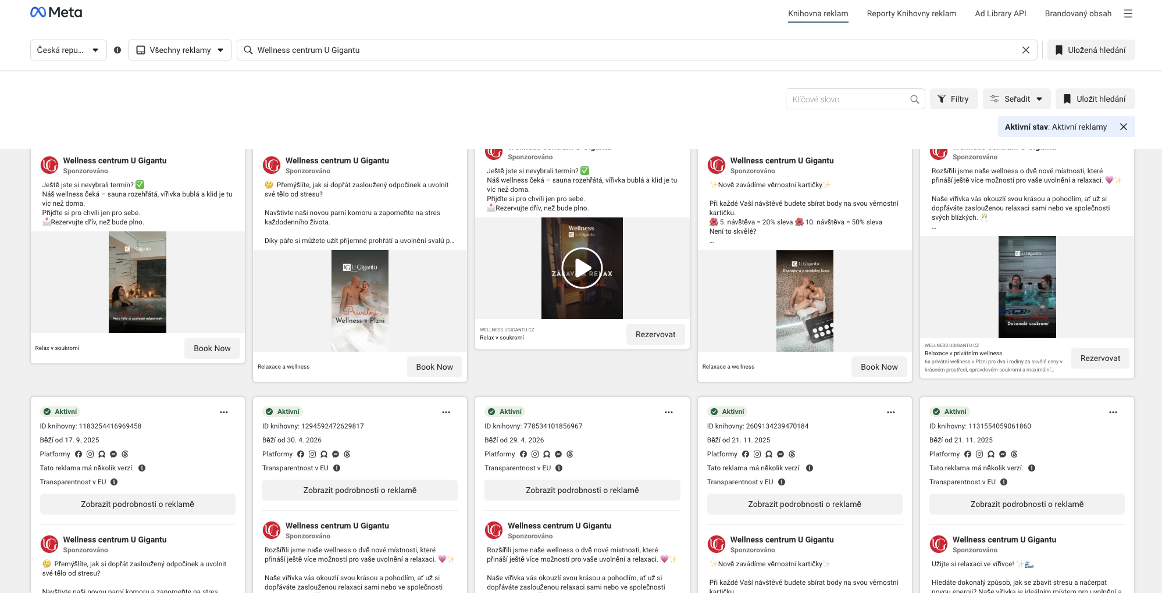Play the Wellness U Gigantu video ad
The width and height of the screenshot is (1162, 593).
pos(582,268)
